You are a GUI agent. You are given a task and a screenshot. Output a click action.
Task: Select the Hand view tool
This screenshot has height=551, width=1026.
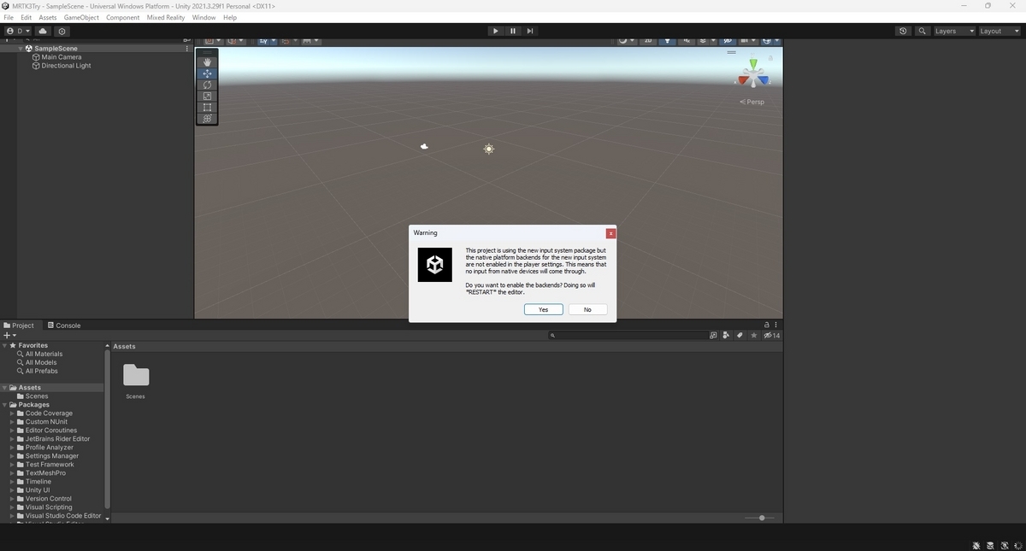pyautogui.click(x=207, y=62)
